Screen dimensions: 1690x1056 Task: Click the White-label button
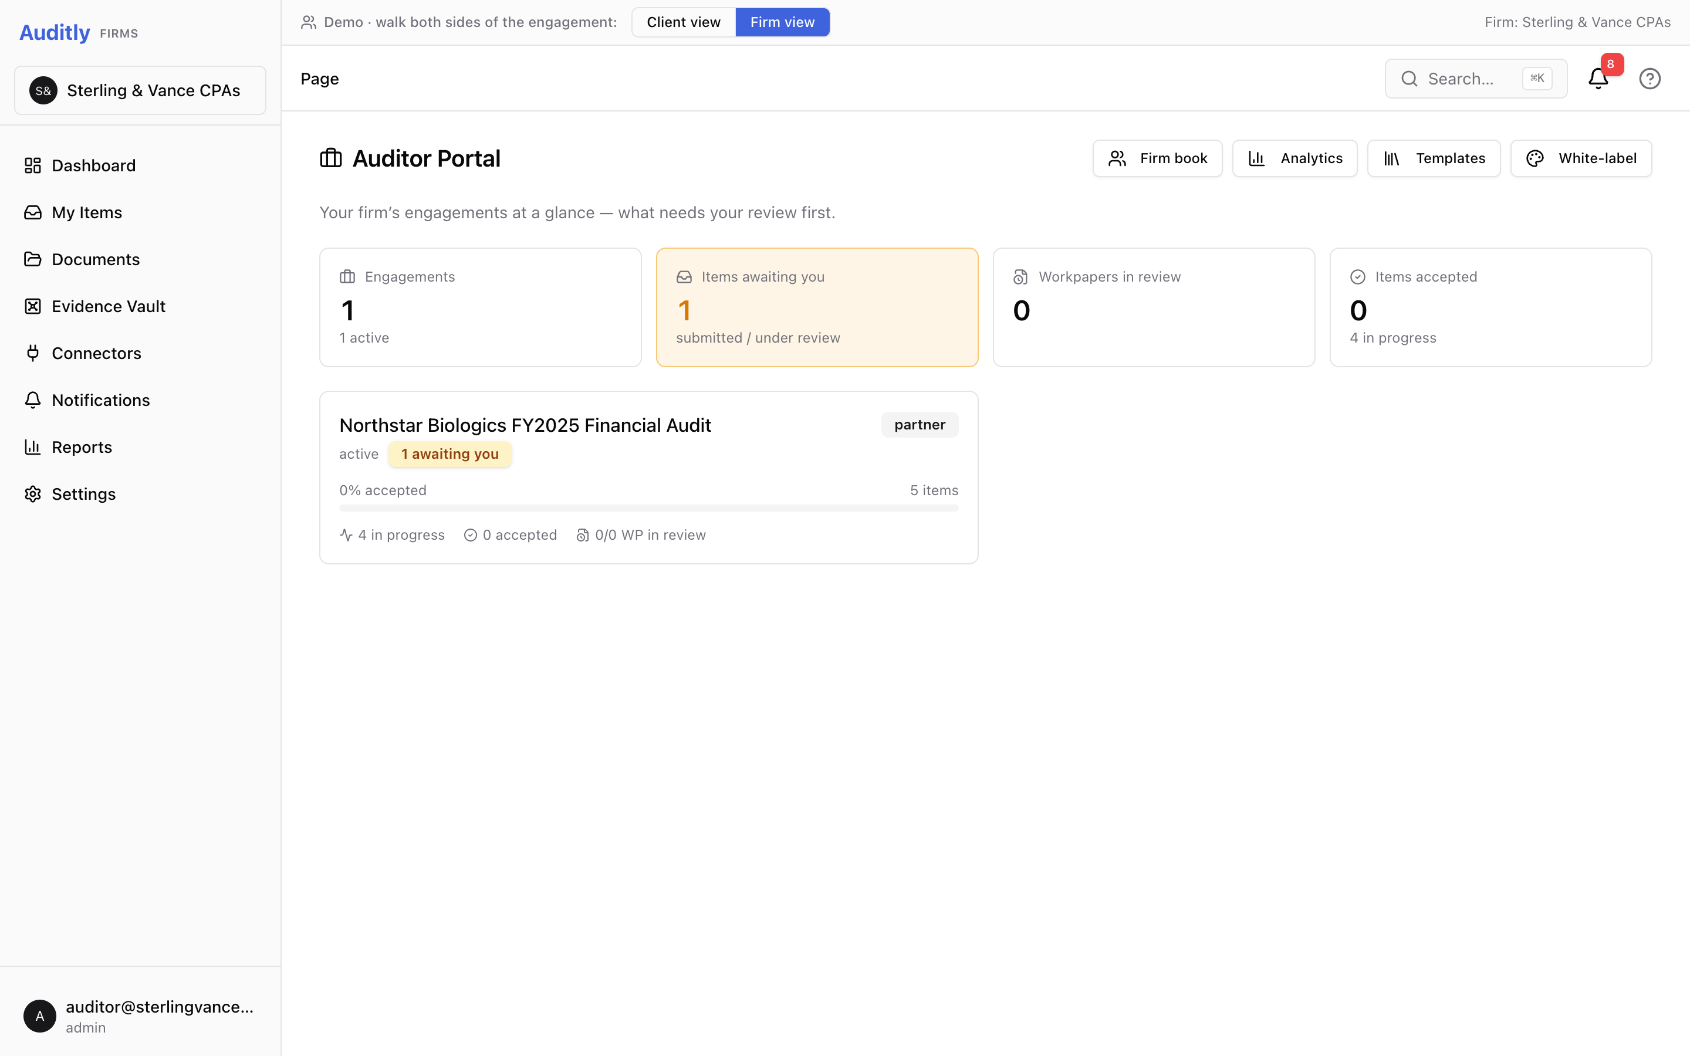1581,158
